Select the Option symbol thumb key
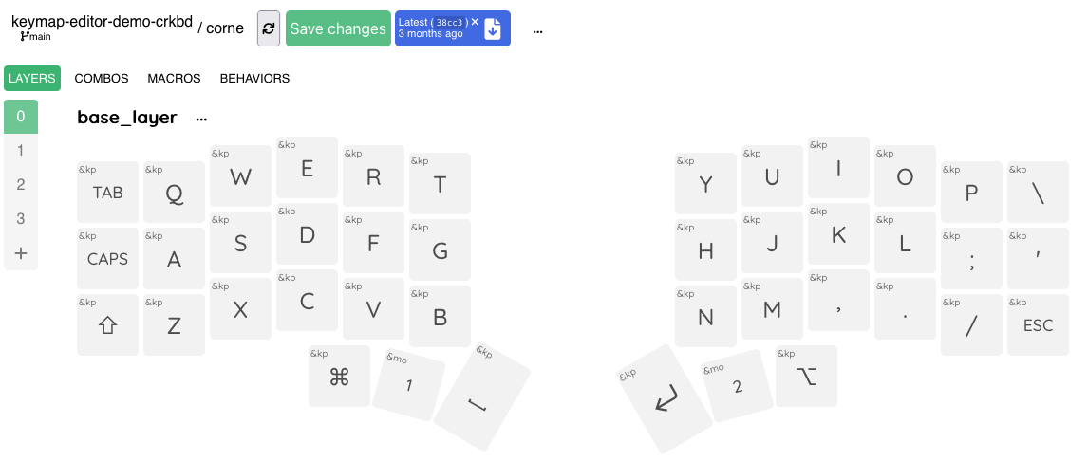 click(806, 377)
